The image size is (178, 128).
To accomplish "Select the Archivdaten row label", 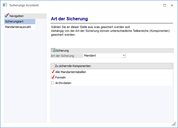I will (x=63, y=83).
